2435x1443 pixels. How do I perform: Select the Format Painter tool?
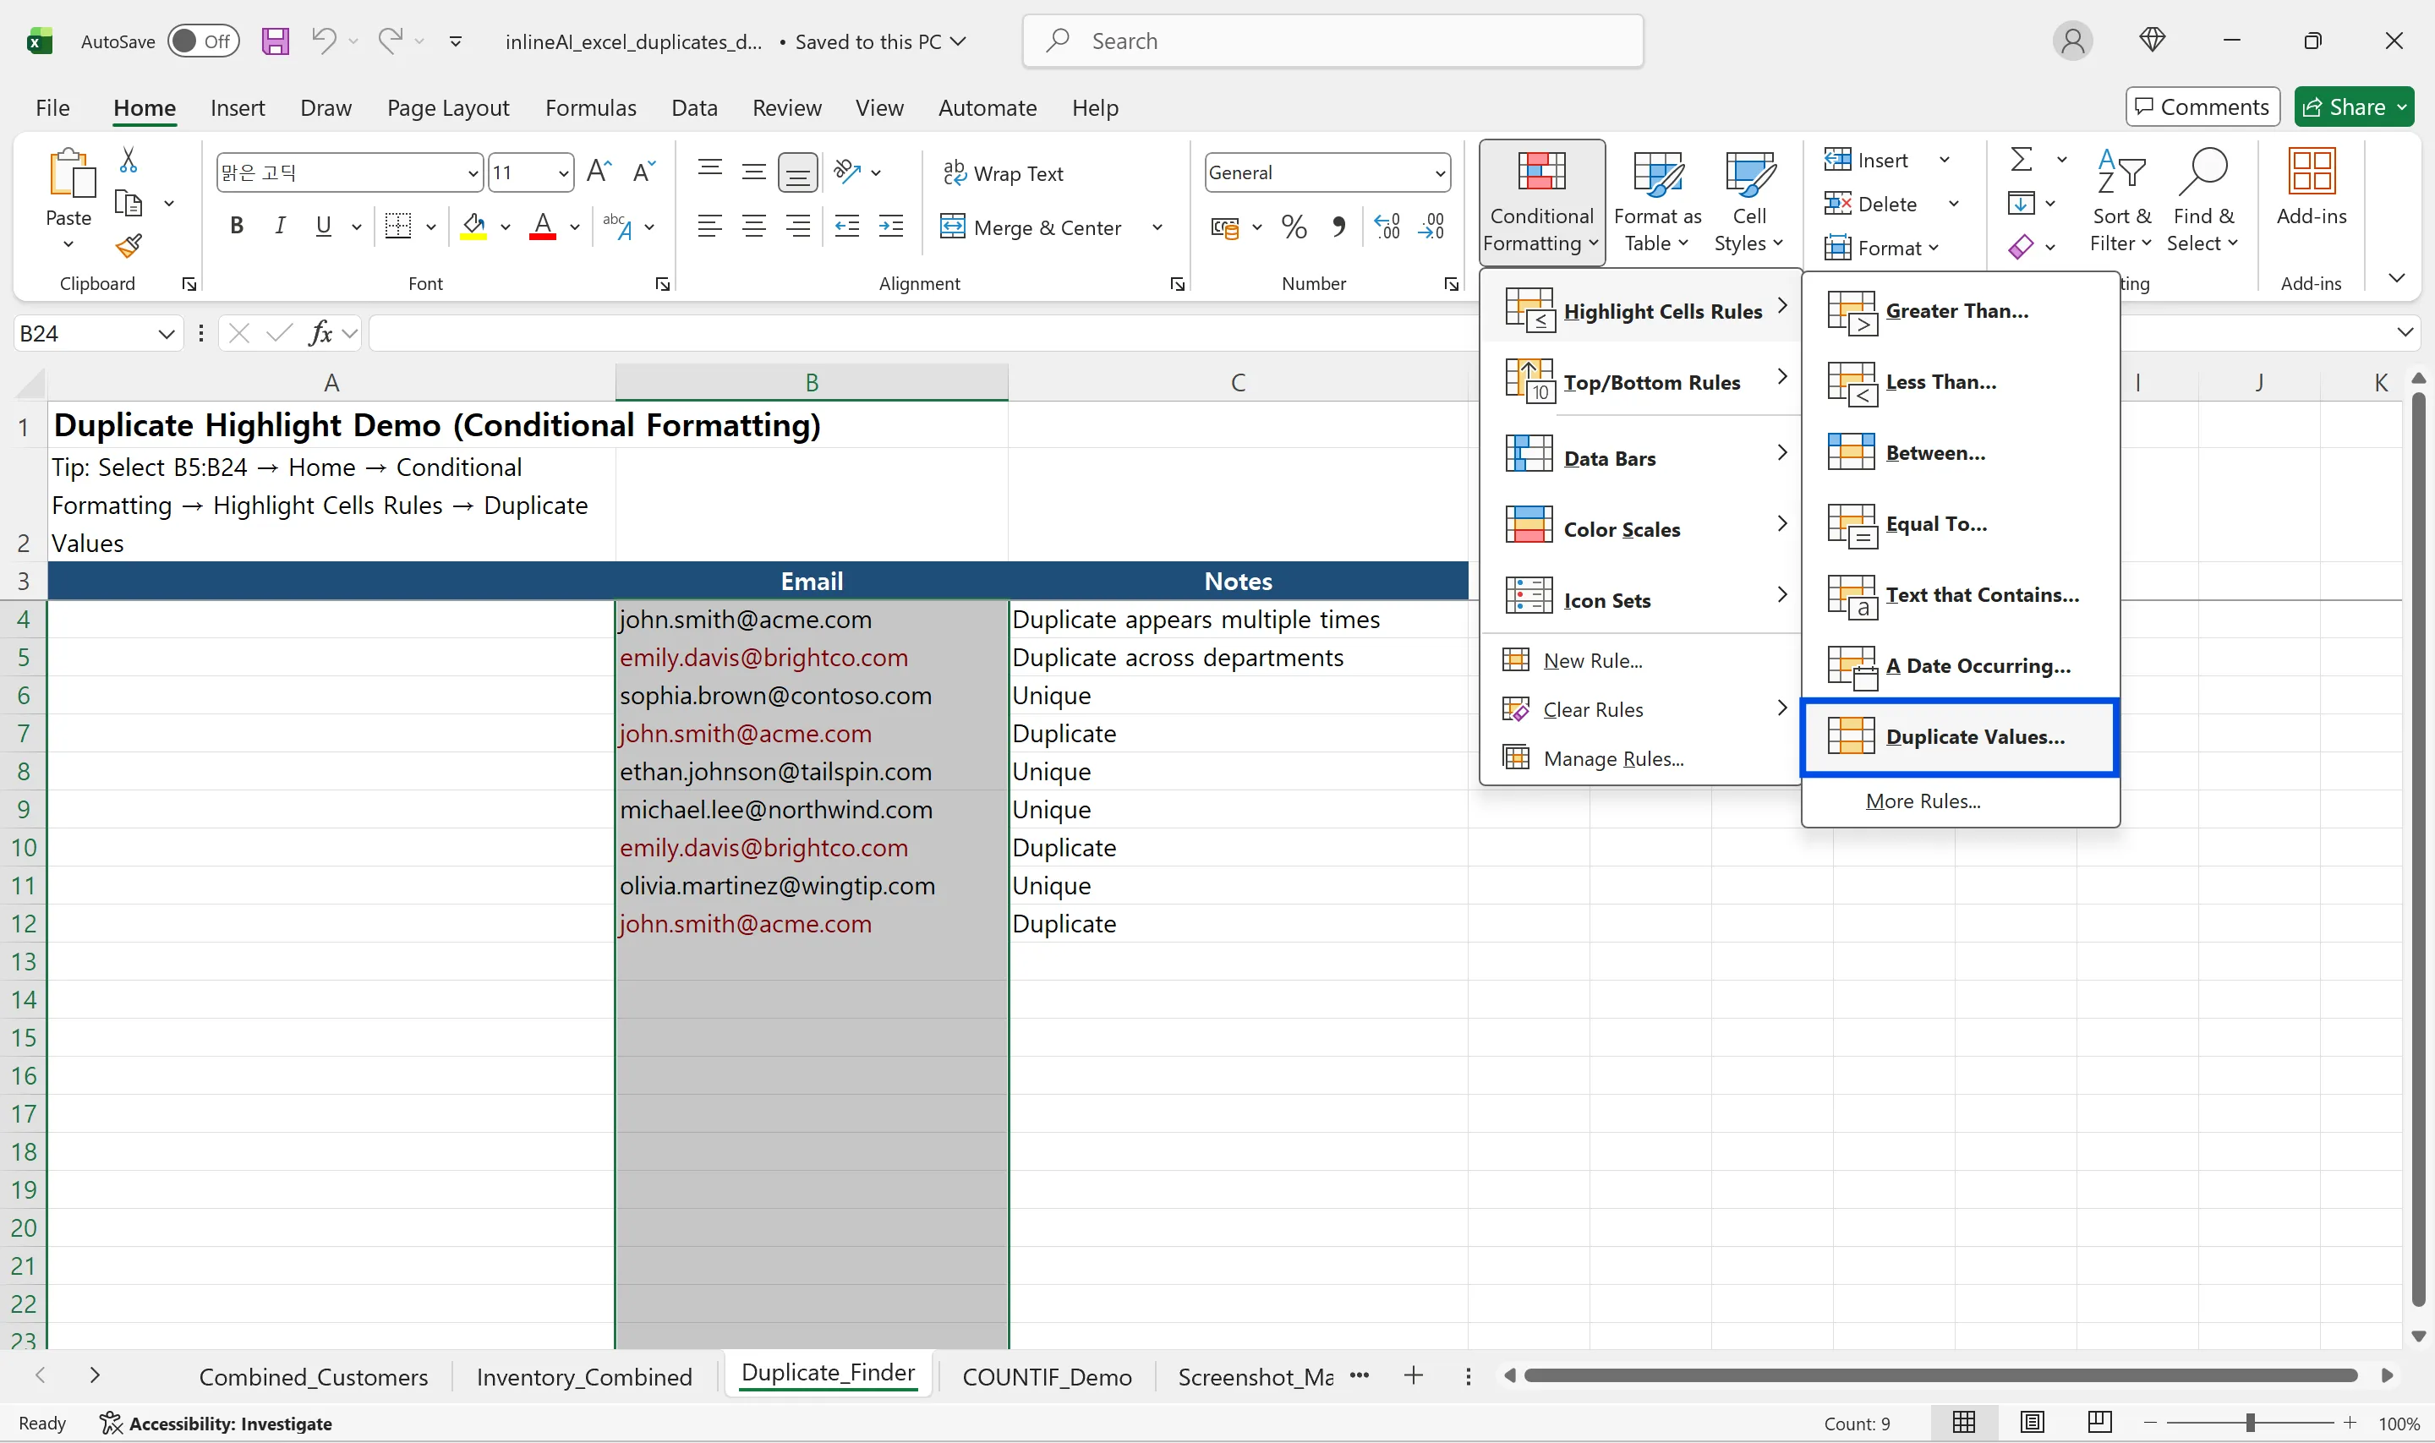click(x=129, y=246)
